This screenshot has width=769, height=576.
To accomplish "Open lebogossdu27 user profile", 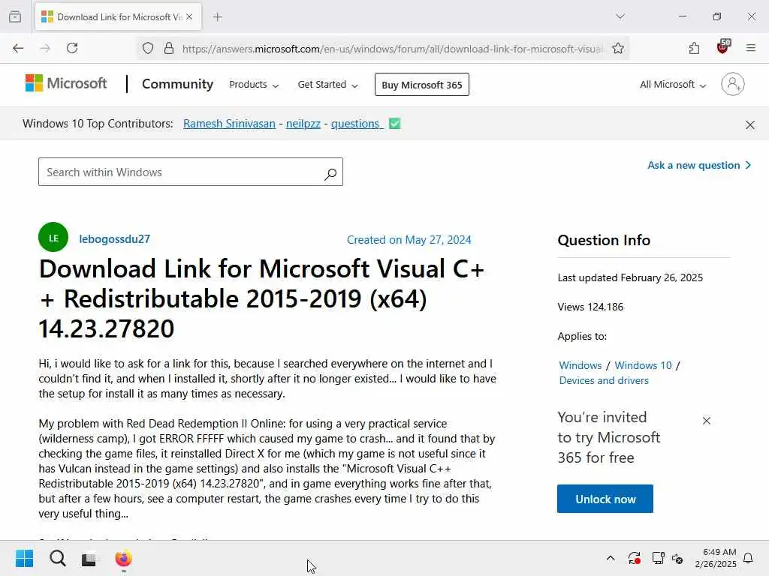I will [x=115, y=239].
